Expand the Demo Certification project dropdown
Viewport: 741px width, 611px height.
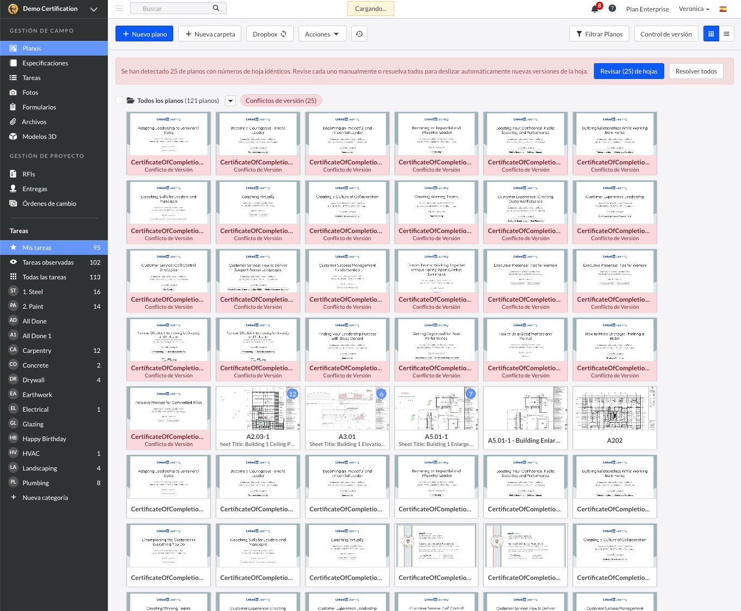[x=93, y=9]
